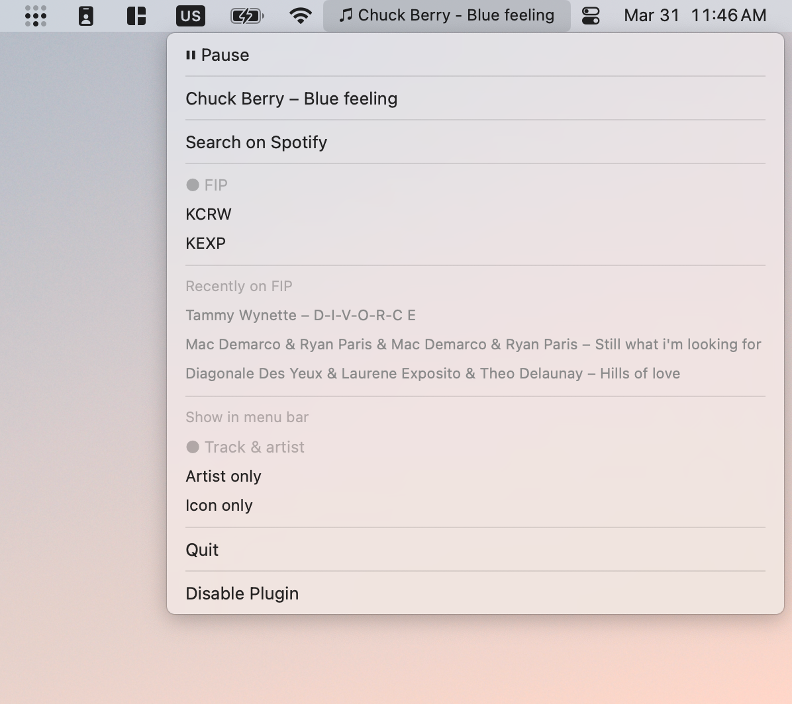Screen dimensions: 792x704
Task: Open the US input source menu
Action: 190,15
